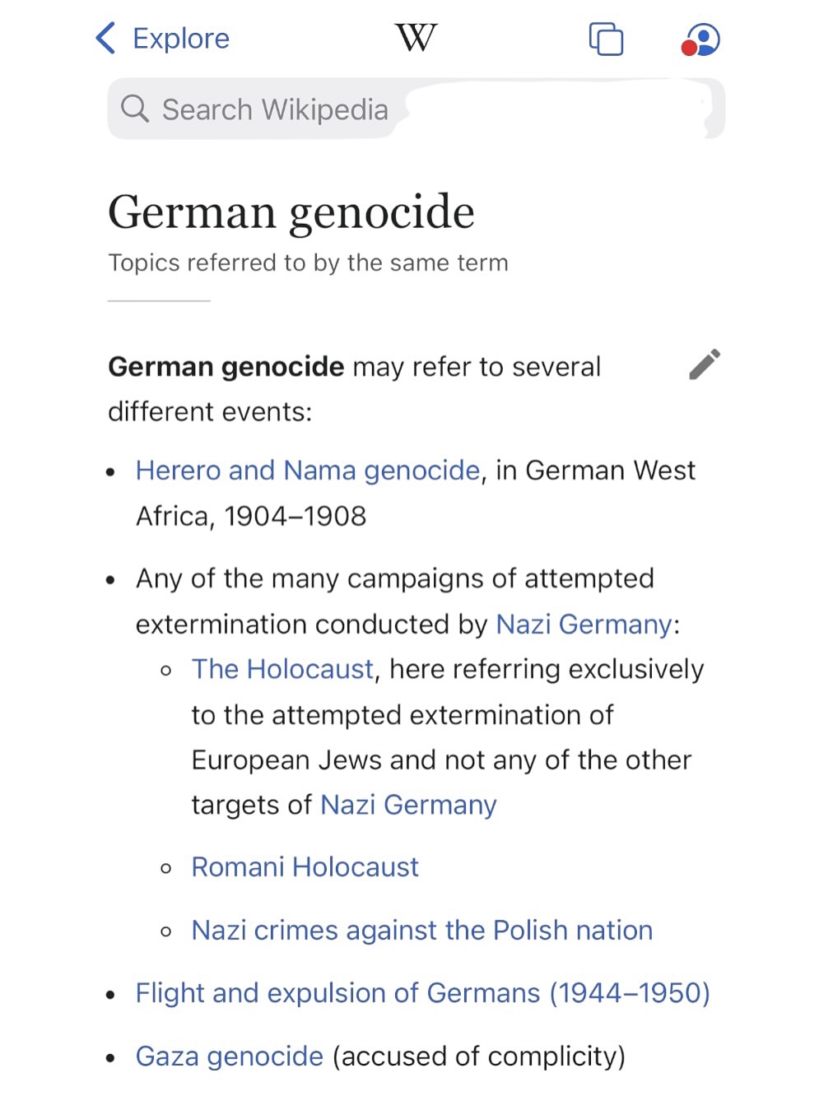Open Flight and expulsion of Germans link
833x1110 pixels.
tap(423, 993)
